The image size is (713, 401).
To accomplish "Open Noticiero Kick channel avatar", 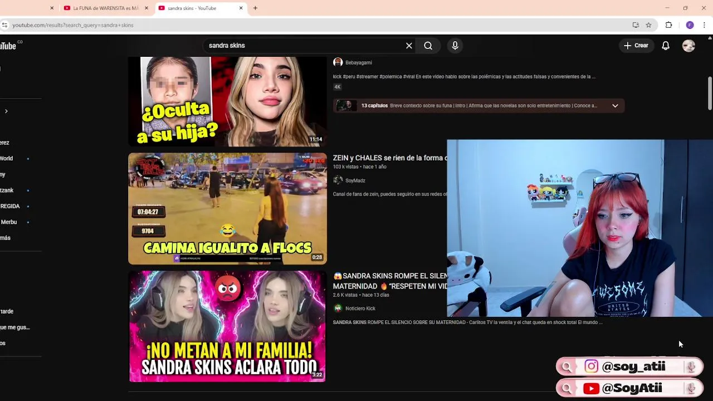I will tap(338, 308).
